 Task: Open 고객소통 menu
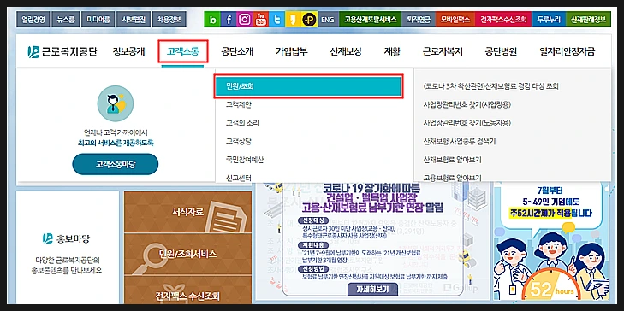pyautogui.click(x=183, y=51)
